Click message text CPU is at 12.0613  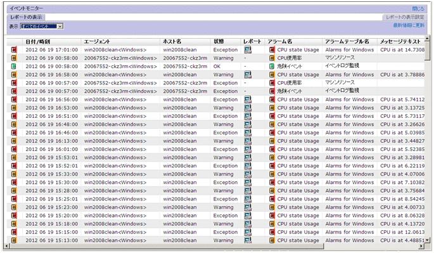(x=402, y=232)
